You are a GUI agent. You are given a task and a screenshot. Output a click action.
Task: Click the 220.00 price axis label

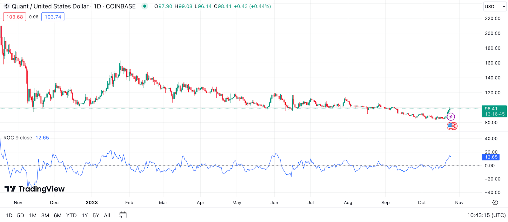[x=492, y=18]
